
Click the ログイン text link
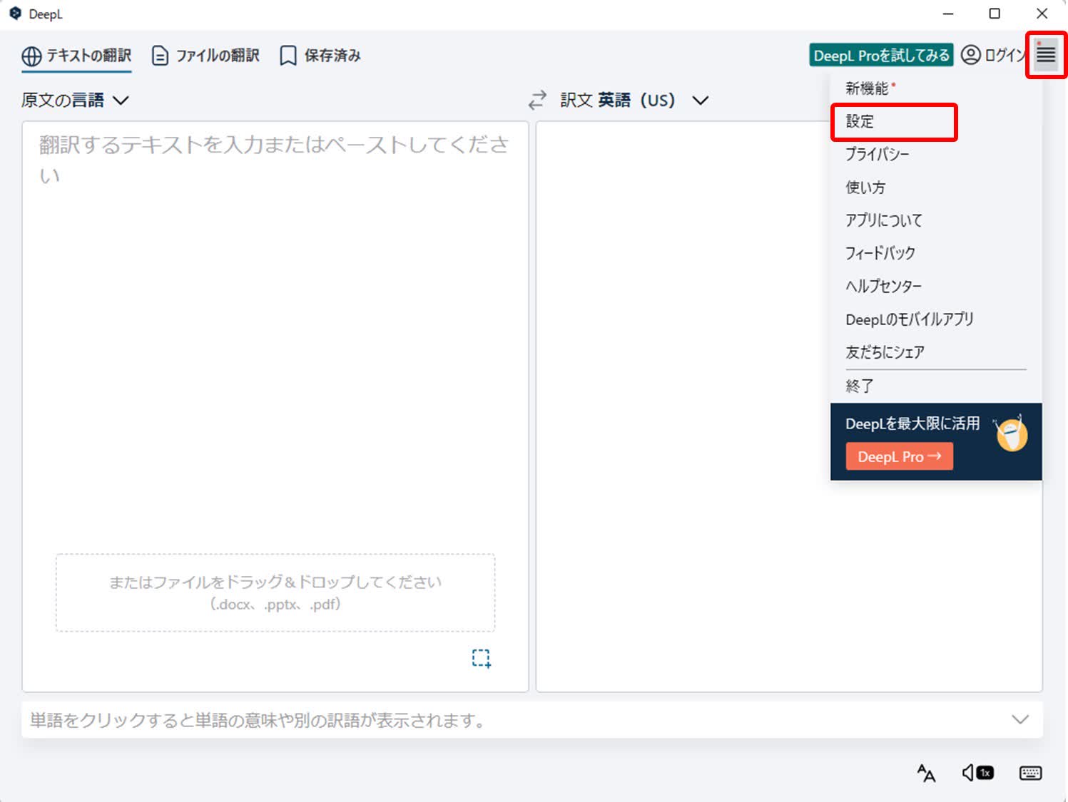[x=1005, y=55]
